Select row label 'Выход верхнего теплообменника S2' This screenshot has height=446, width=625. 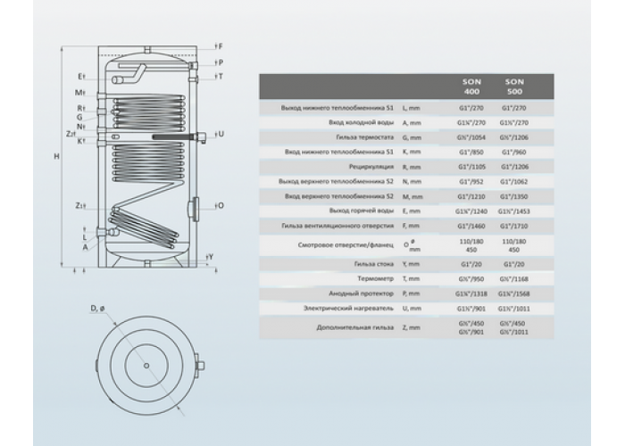[x=336, y=182]
